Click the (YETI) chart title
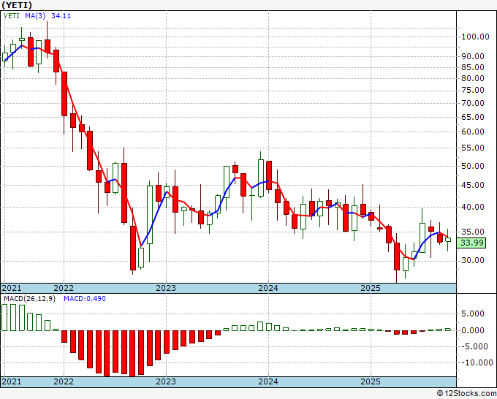 point(17,5)
